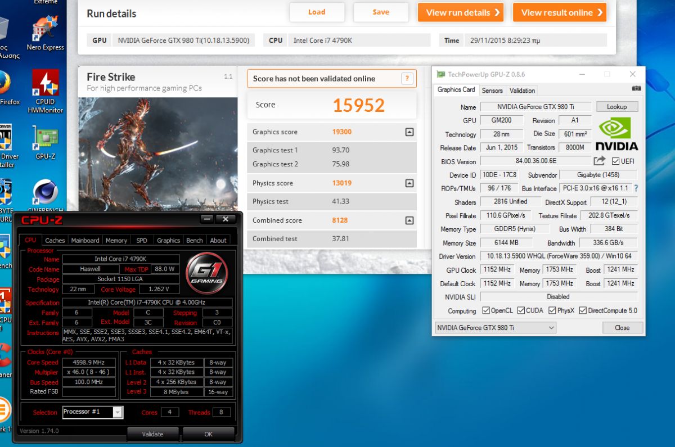Click the Fire Strike benchmark thumbnail image
Viewport: 675px width, 447px height.
pyautogui.click(x=158, y=155)
